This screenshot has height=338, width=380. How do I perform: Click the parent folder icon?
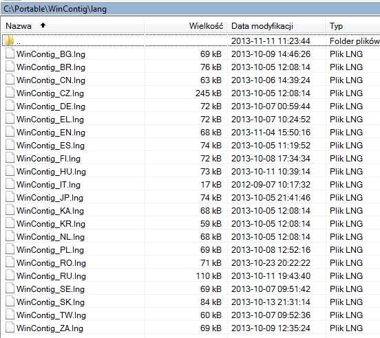9,41
